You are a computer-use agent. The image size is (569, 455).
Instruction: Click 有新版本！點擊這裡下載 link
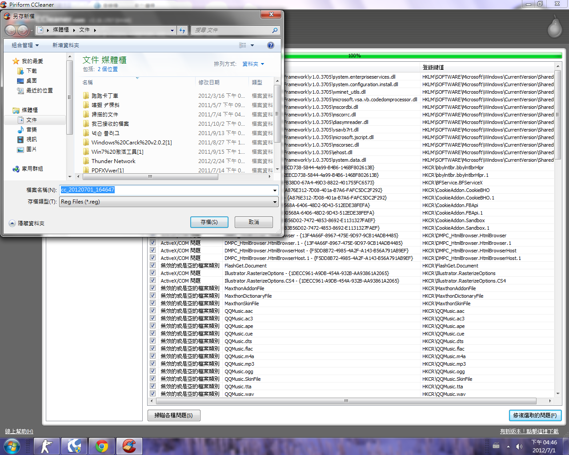click(x=529, y=431)
